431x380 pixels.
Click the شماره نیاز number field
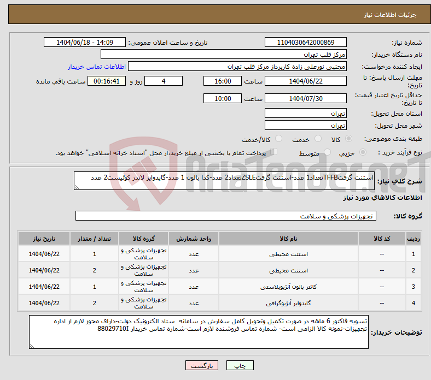click(306, 43)
